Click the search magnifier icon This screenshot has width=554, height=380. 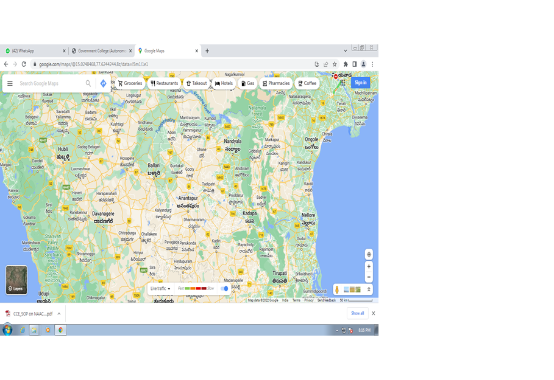(x=88, y=83)
